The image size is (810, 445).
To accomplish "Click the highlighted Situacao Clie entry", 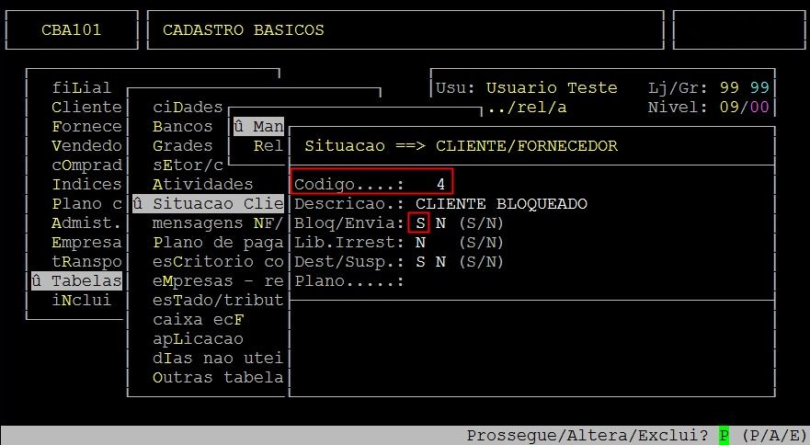I will (208, 203).
